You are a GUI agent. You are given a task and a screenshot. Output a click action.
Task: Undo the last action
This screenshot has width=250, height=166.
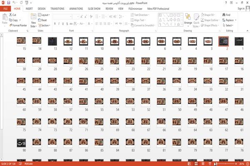pyautogui.click(x=14, y=3)
